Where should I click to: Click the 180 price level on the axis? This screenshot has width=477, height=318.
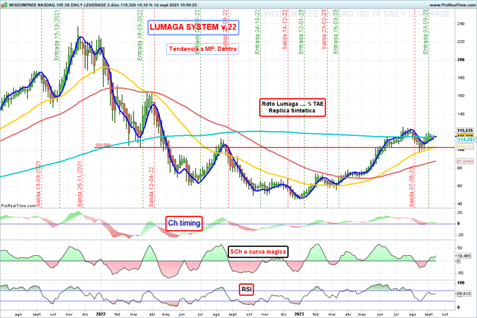461,78
